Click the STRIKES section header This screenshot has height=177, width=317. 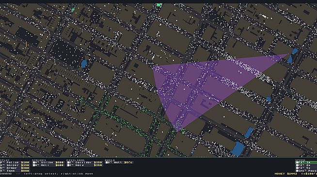coord(39,160)
